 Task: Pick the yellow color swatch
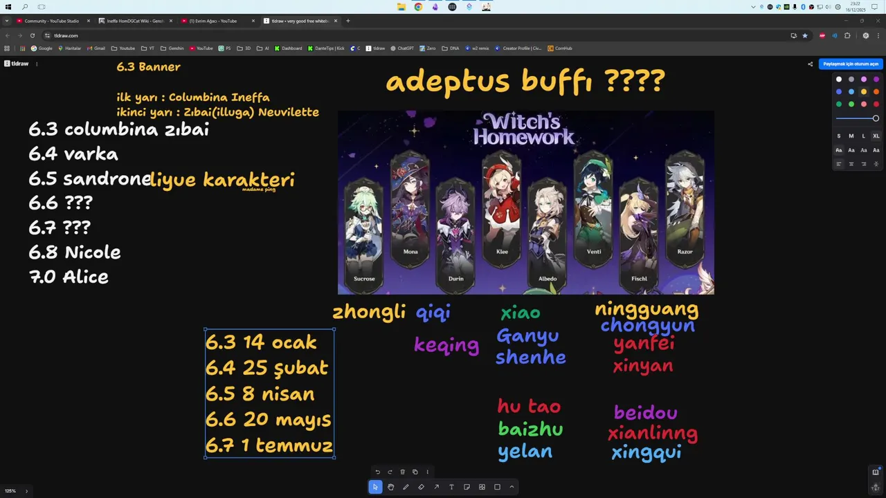pos(864,92)
